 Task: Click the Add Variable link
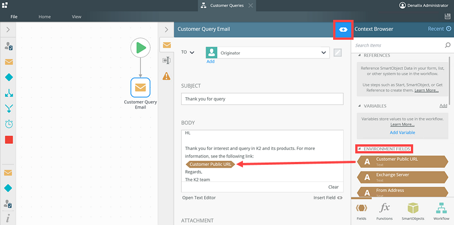(x=402, y=132)
